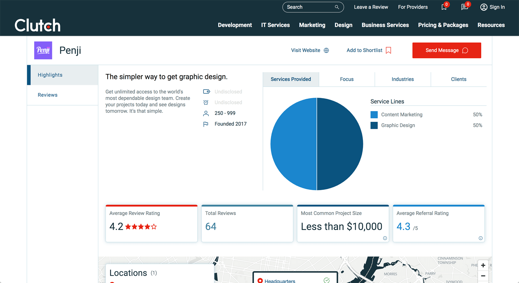The image size is (519, 283).
Task: Click the For Providers link
Action: click(x=413, y=7)
